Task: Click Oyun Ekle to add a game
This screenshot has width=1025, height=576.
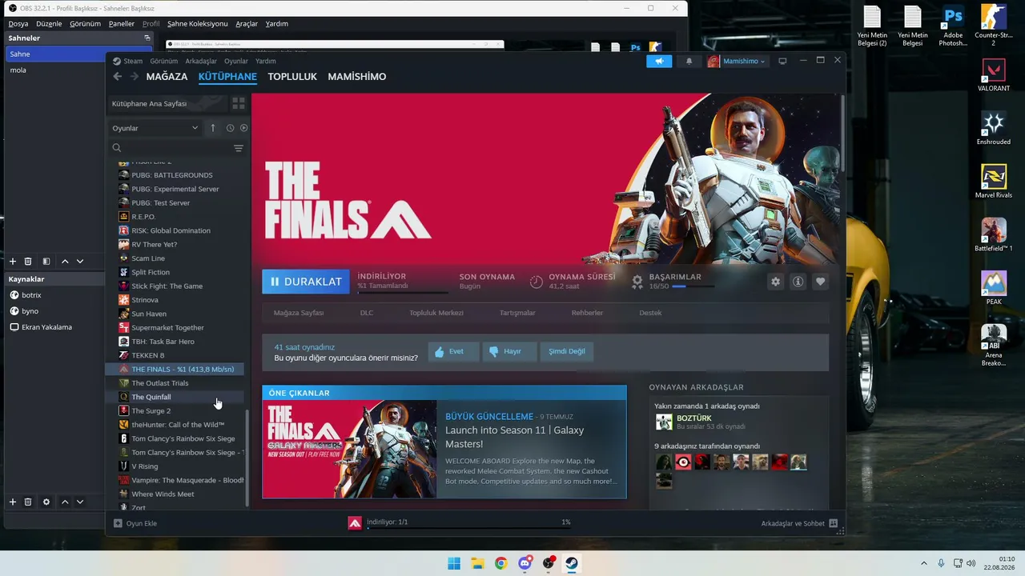Action: (135, 523)
